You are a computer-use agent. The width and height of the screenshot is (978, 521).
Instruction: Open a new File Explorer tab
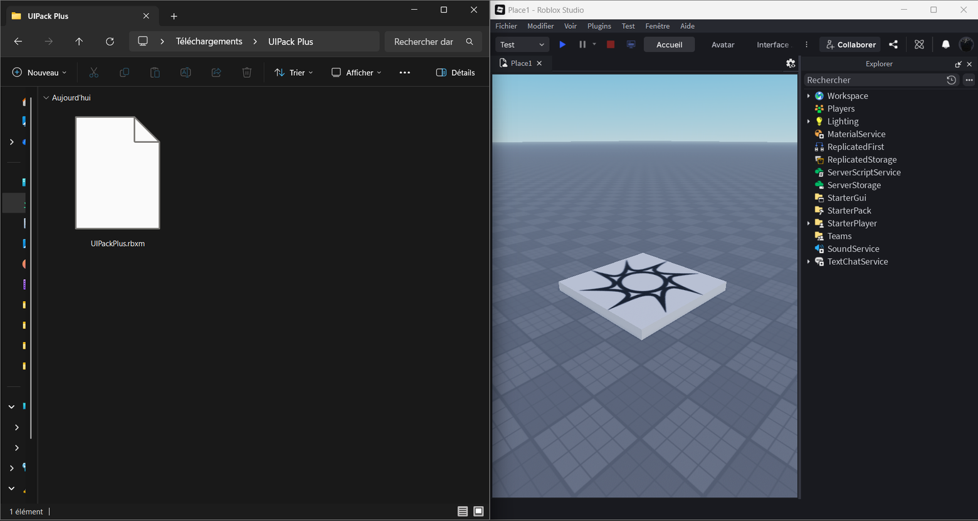tap(174, 16)
